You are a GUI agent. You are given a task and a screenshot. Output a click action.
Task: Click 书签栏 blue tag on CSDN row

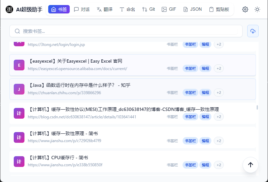(190, 117)
